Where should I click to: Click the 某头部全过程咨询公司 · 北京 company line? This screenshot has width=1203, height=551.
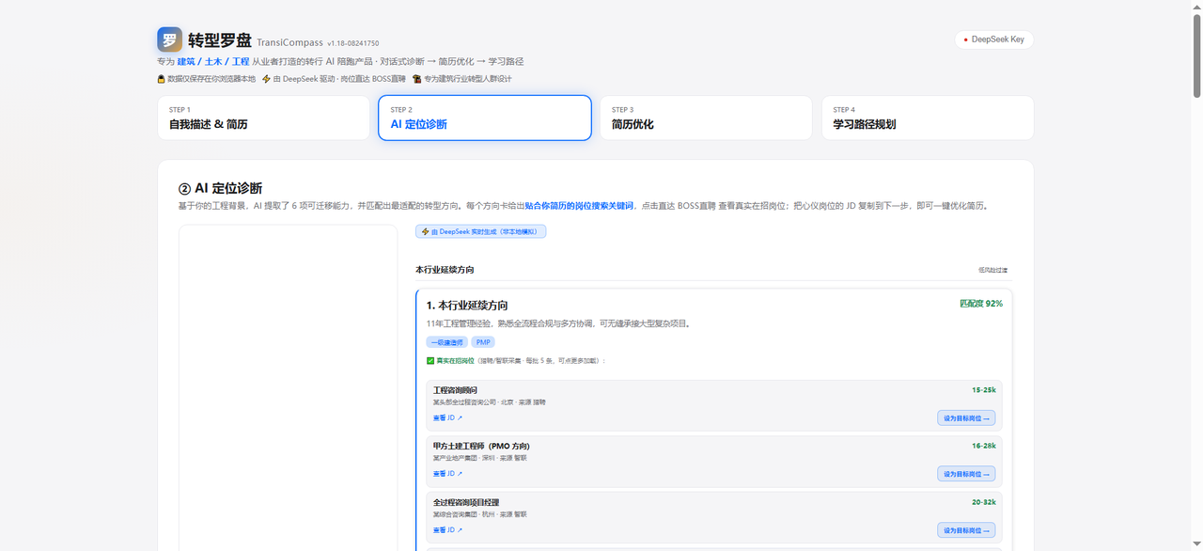click(489, 401)
